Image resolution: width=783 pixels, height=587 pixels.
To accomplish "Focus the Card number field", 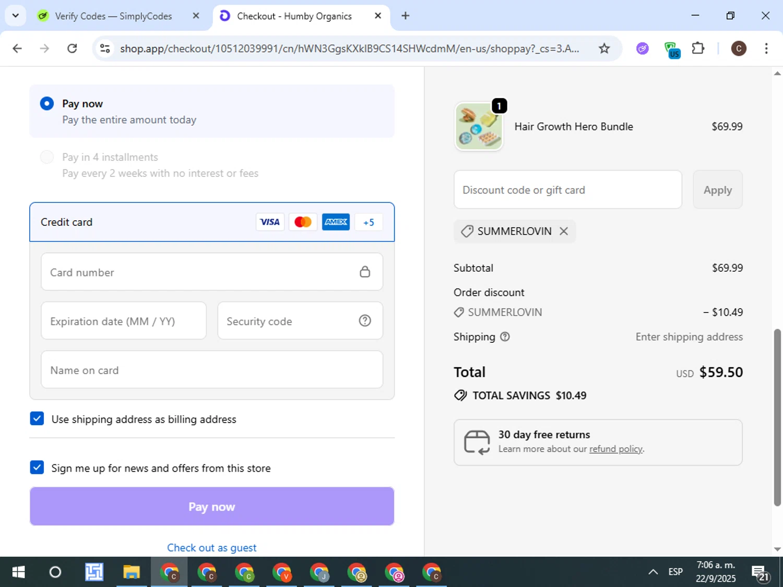I will [x=212, y=272].
